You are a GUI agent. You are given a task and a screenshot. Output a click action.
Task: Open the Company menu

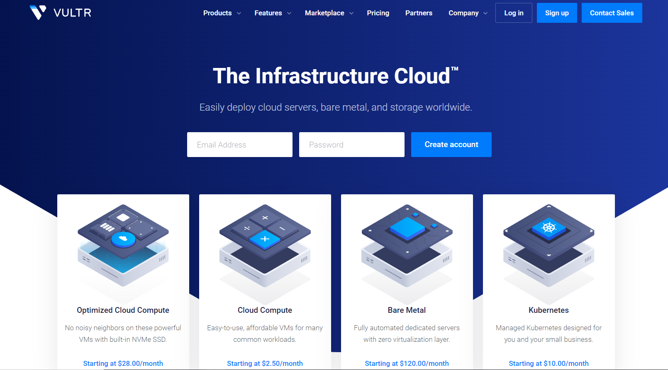coord(463,13)
